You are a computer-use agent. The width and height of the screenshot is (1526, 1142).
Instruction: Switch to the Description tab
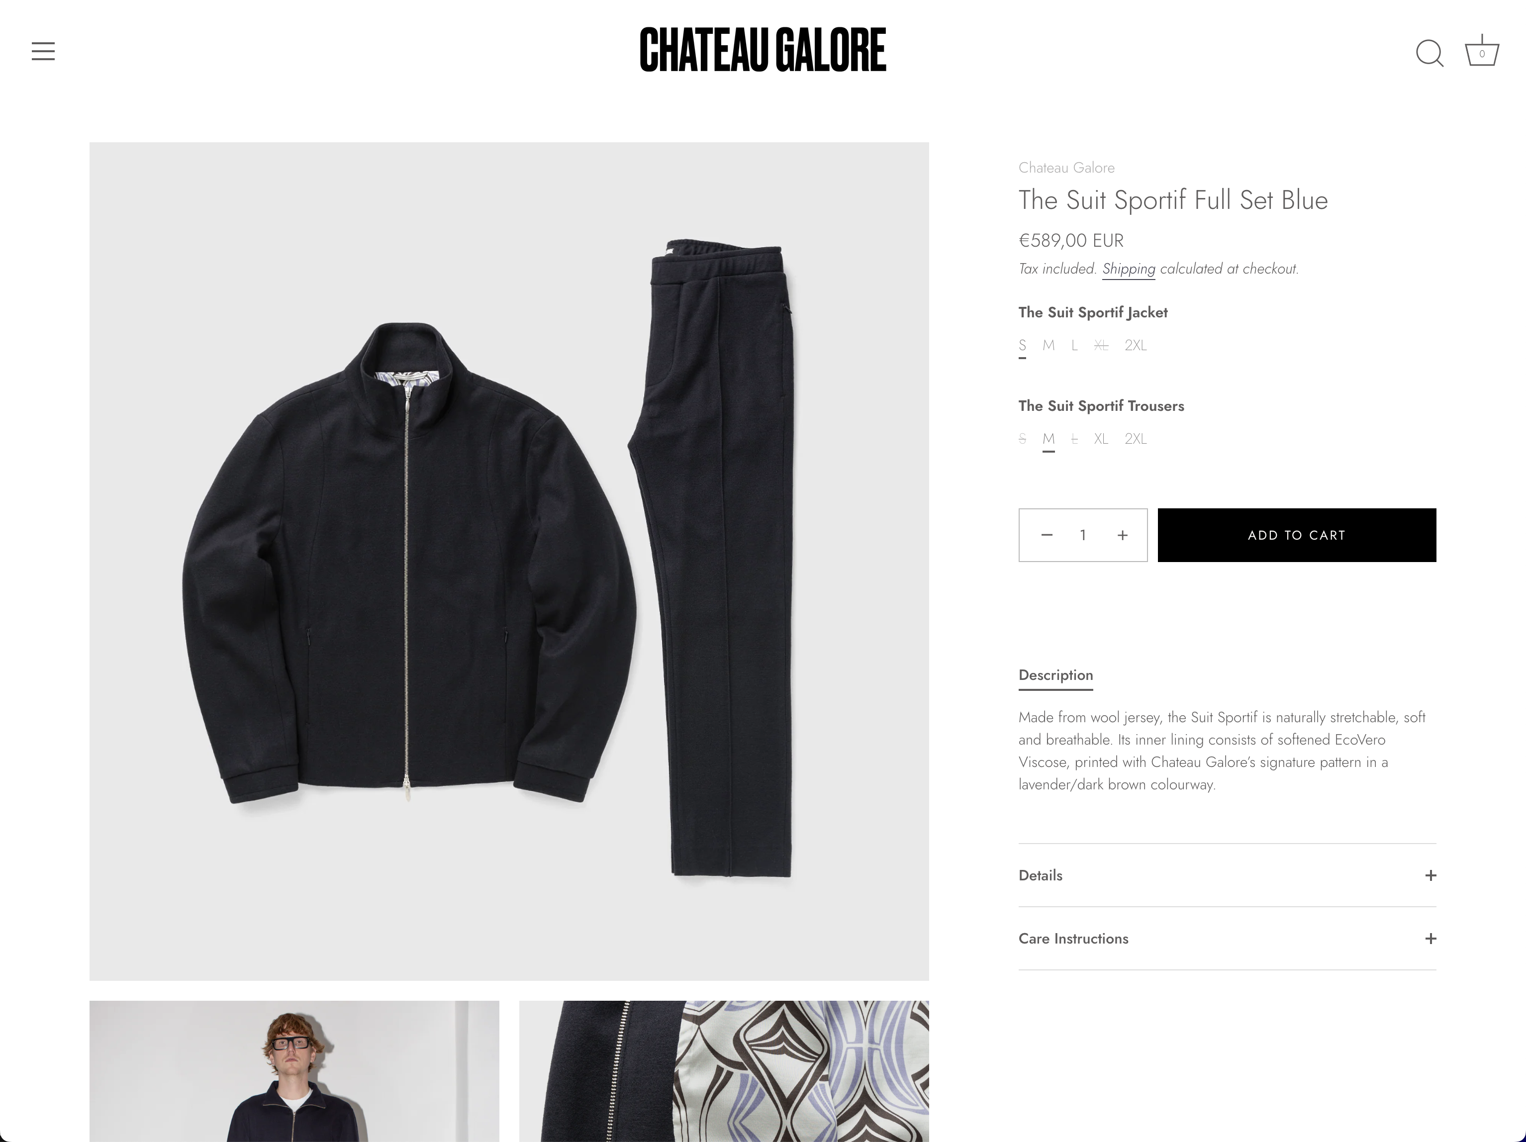click(x=1055, y=675)
